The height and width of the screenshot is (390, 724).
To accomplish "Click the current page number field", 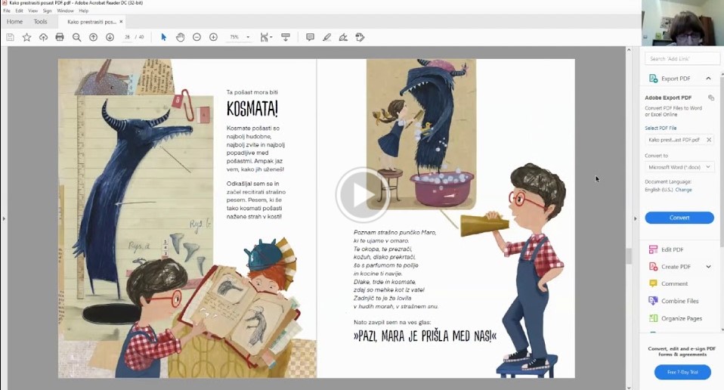I will click(128, 37).
